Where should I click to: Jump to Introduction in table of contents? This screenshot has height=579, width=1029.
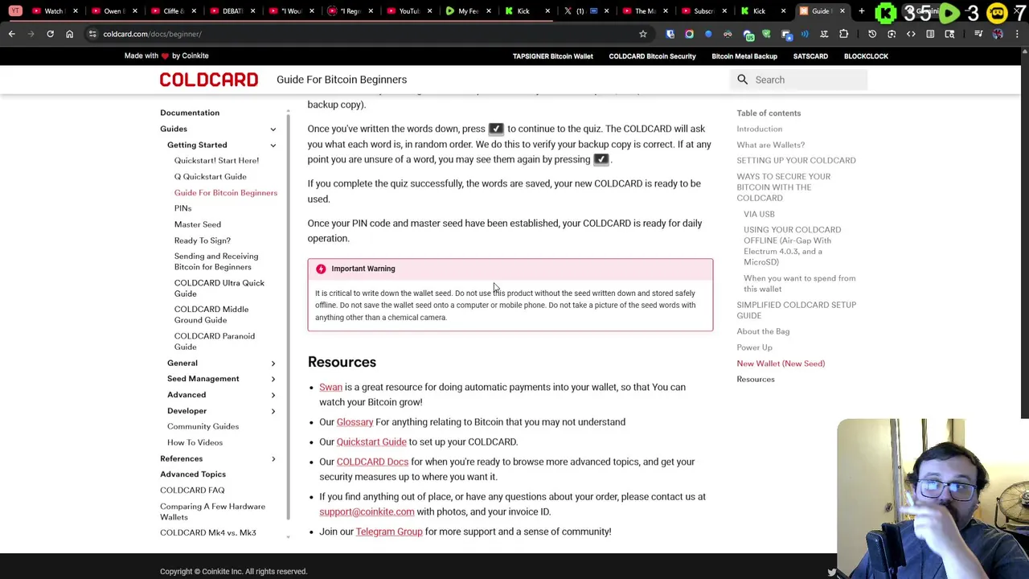(759, 129)
